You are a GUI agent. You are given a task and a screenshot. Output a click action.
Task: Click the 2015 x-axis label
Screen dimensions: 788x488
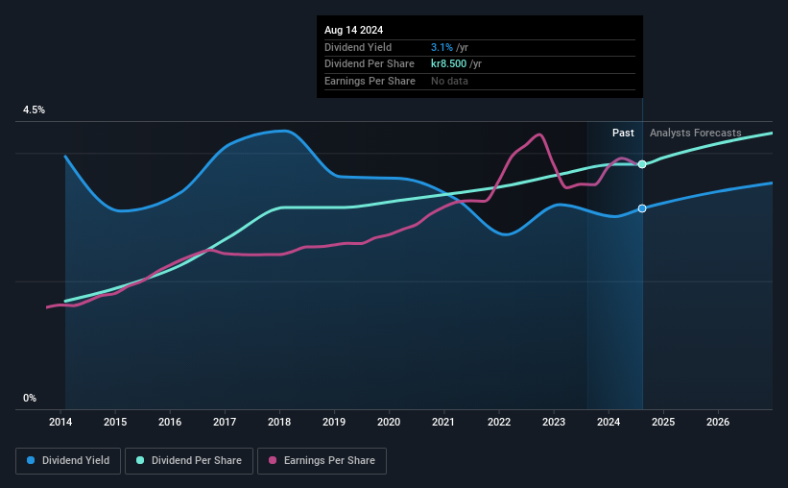(115, 422)
